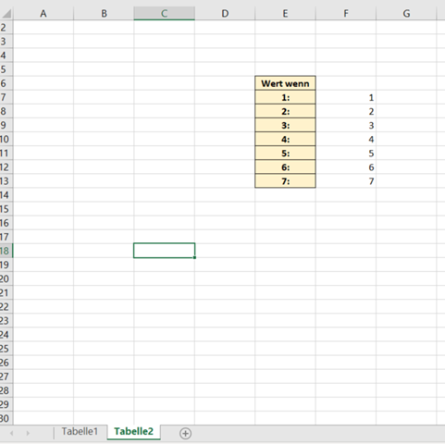Go to previous sheet arrow
Screen dimensions: 445x444
coord(12,433)
